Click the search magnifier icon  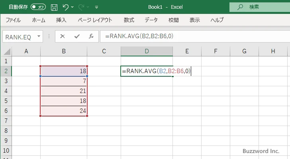coord(240,7)
